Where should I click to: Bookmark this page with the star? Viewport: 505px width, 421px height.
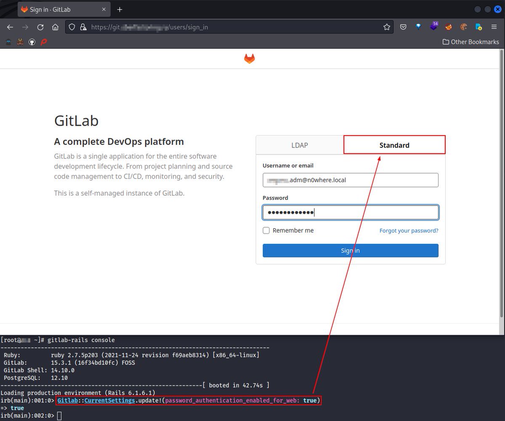click(387, 27)
